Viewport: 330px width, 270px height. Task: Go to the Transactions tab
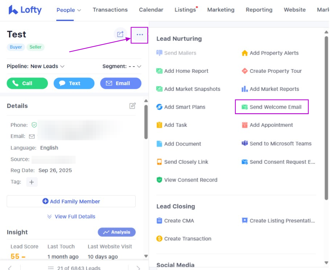tap(110, 10)
